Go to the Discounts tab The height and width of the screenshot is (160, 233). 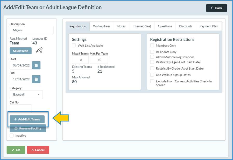[x=186, y=26]
